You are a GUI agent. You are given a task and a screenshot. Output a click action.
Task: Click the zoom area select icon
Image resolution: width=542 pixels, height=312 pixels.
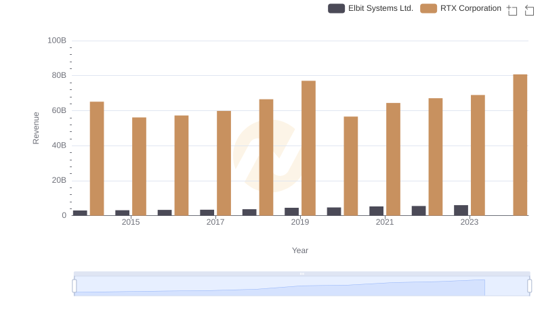(512, 10)
